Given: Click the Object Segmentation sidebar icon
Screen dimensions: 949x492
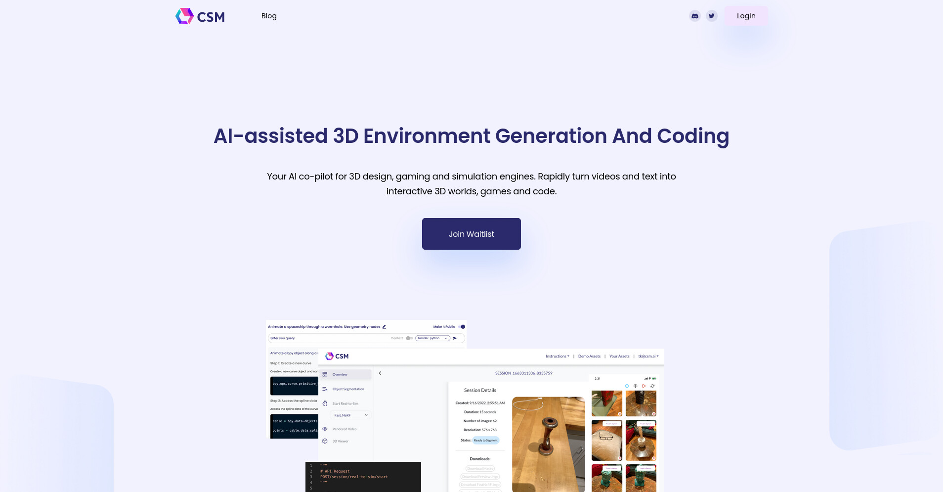Looking at the screenshot, I should 325,389.
